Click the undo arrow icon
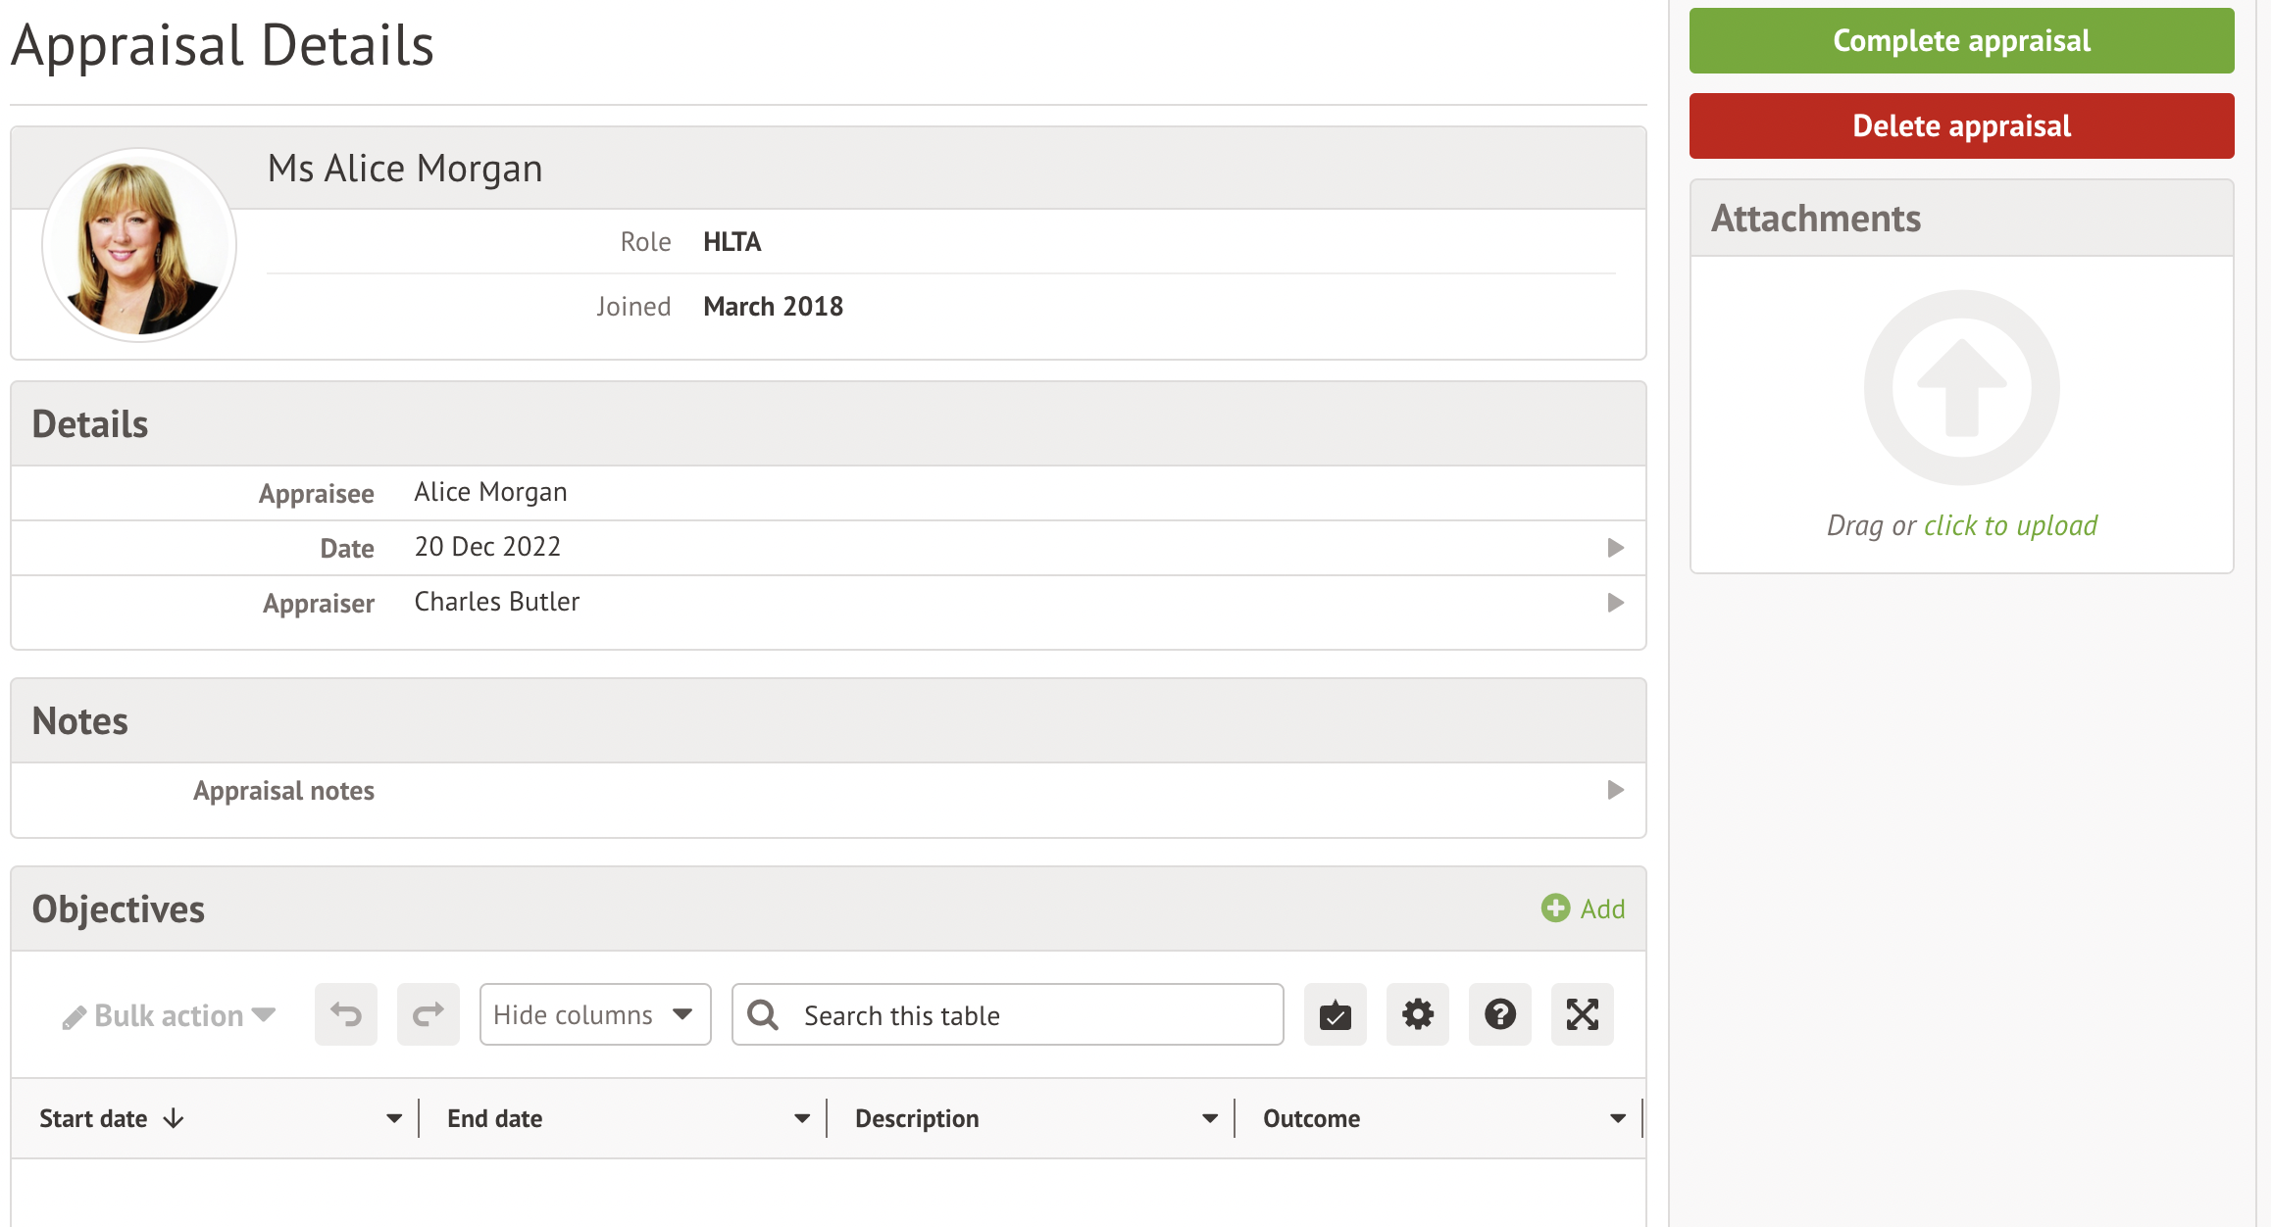Screen dimensions: 2271x1227 pyautogui.click(x=345, y=1014)
